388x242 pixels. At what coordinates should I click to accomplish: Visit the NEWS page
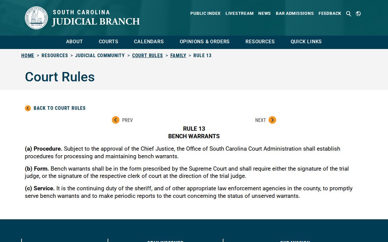(x=265, y=14)
